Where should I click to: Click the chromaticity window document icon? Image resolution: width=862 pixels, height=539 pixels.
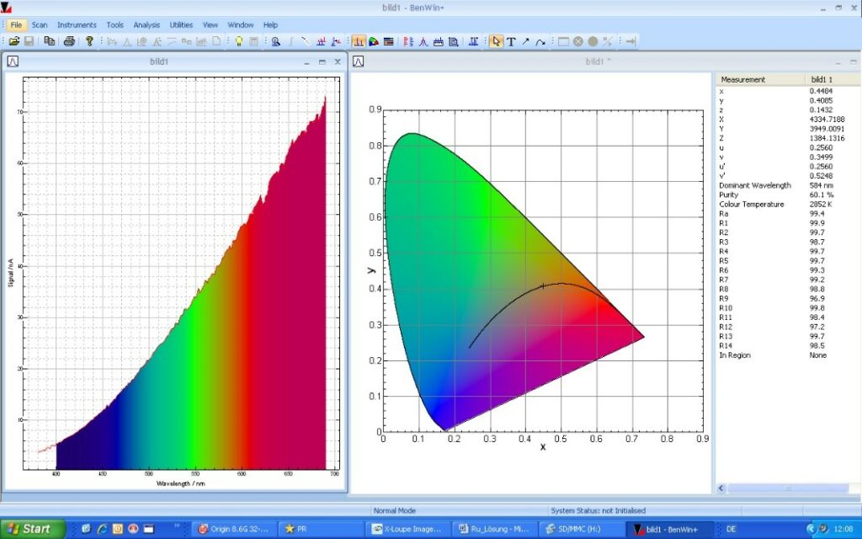[x=359, y=61]
